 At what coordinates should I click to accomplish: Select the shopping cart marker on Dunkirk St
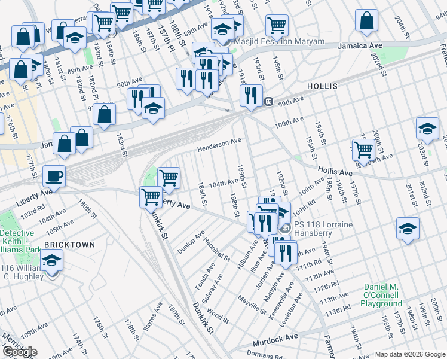[151, 198]
